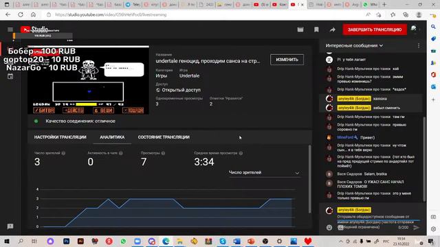Image resolution: width=440 pixels, height=247 pixels.
Task: Click the live stream preview thumbnail
Action: pos(88,80)
